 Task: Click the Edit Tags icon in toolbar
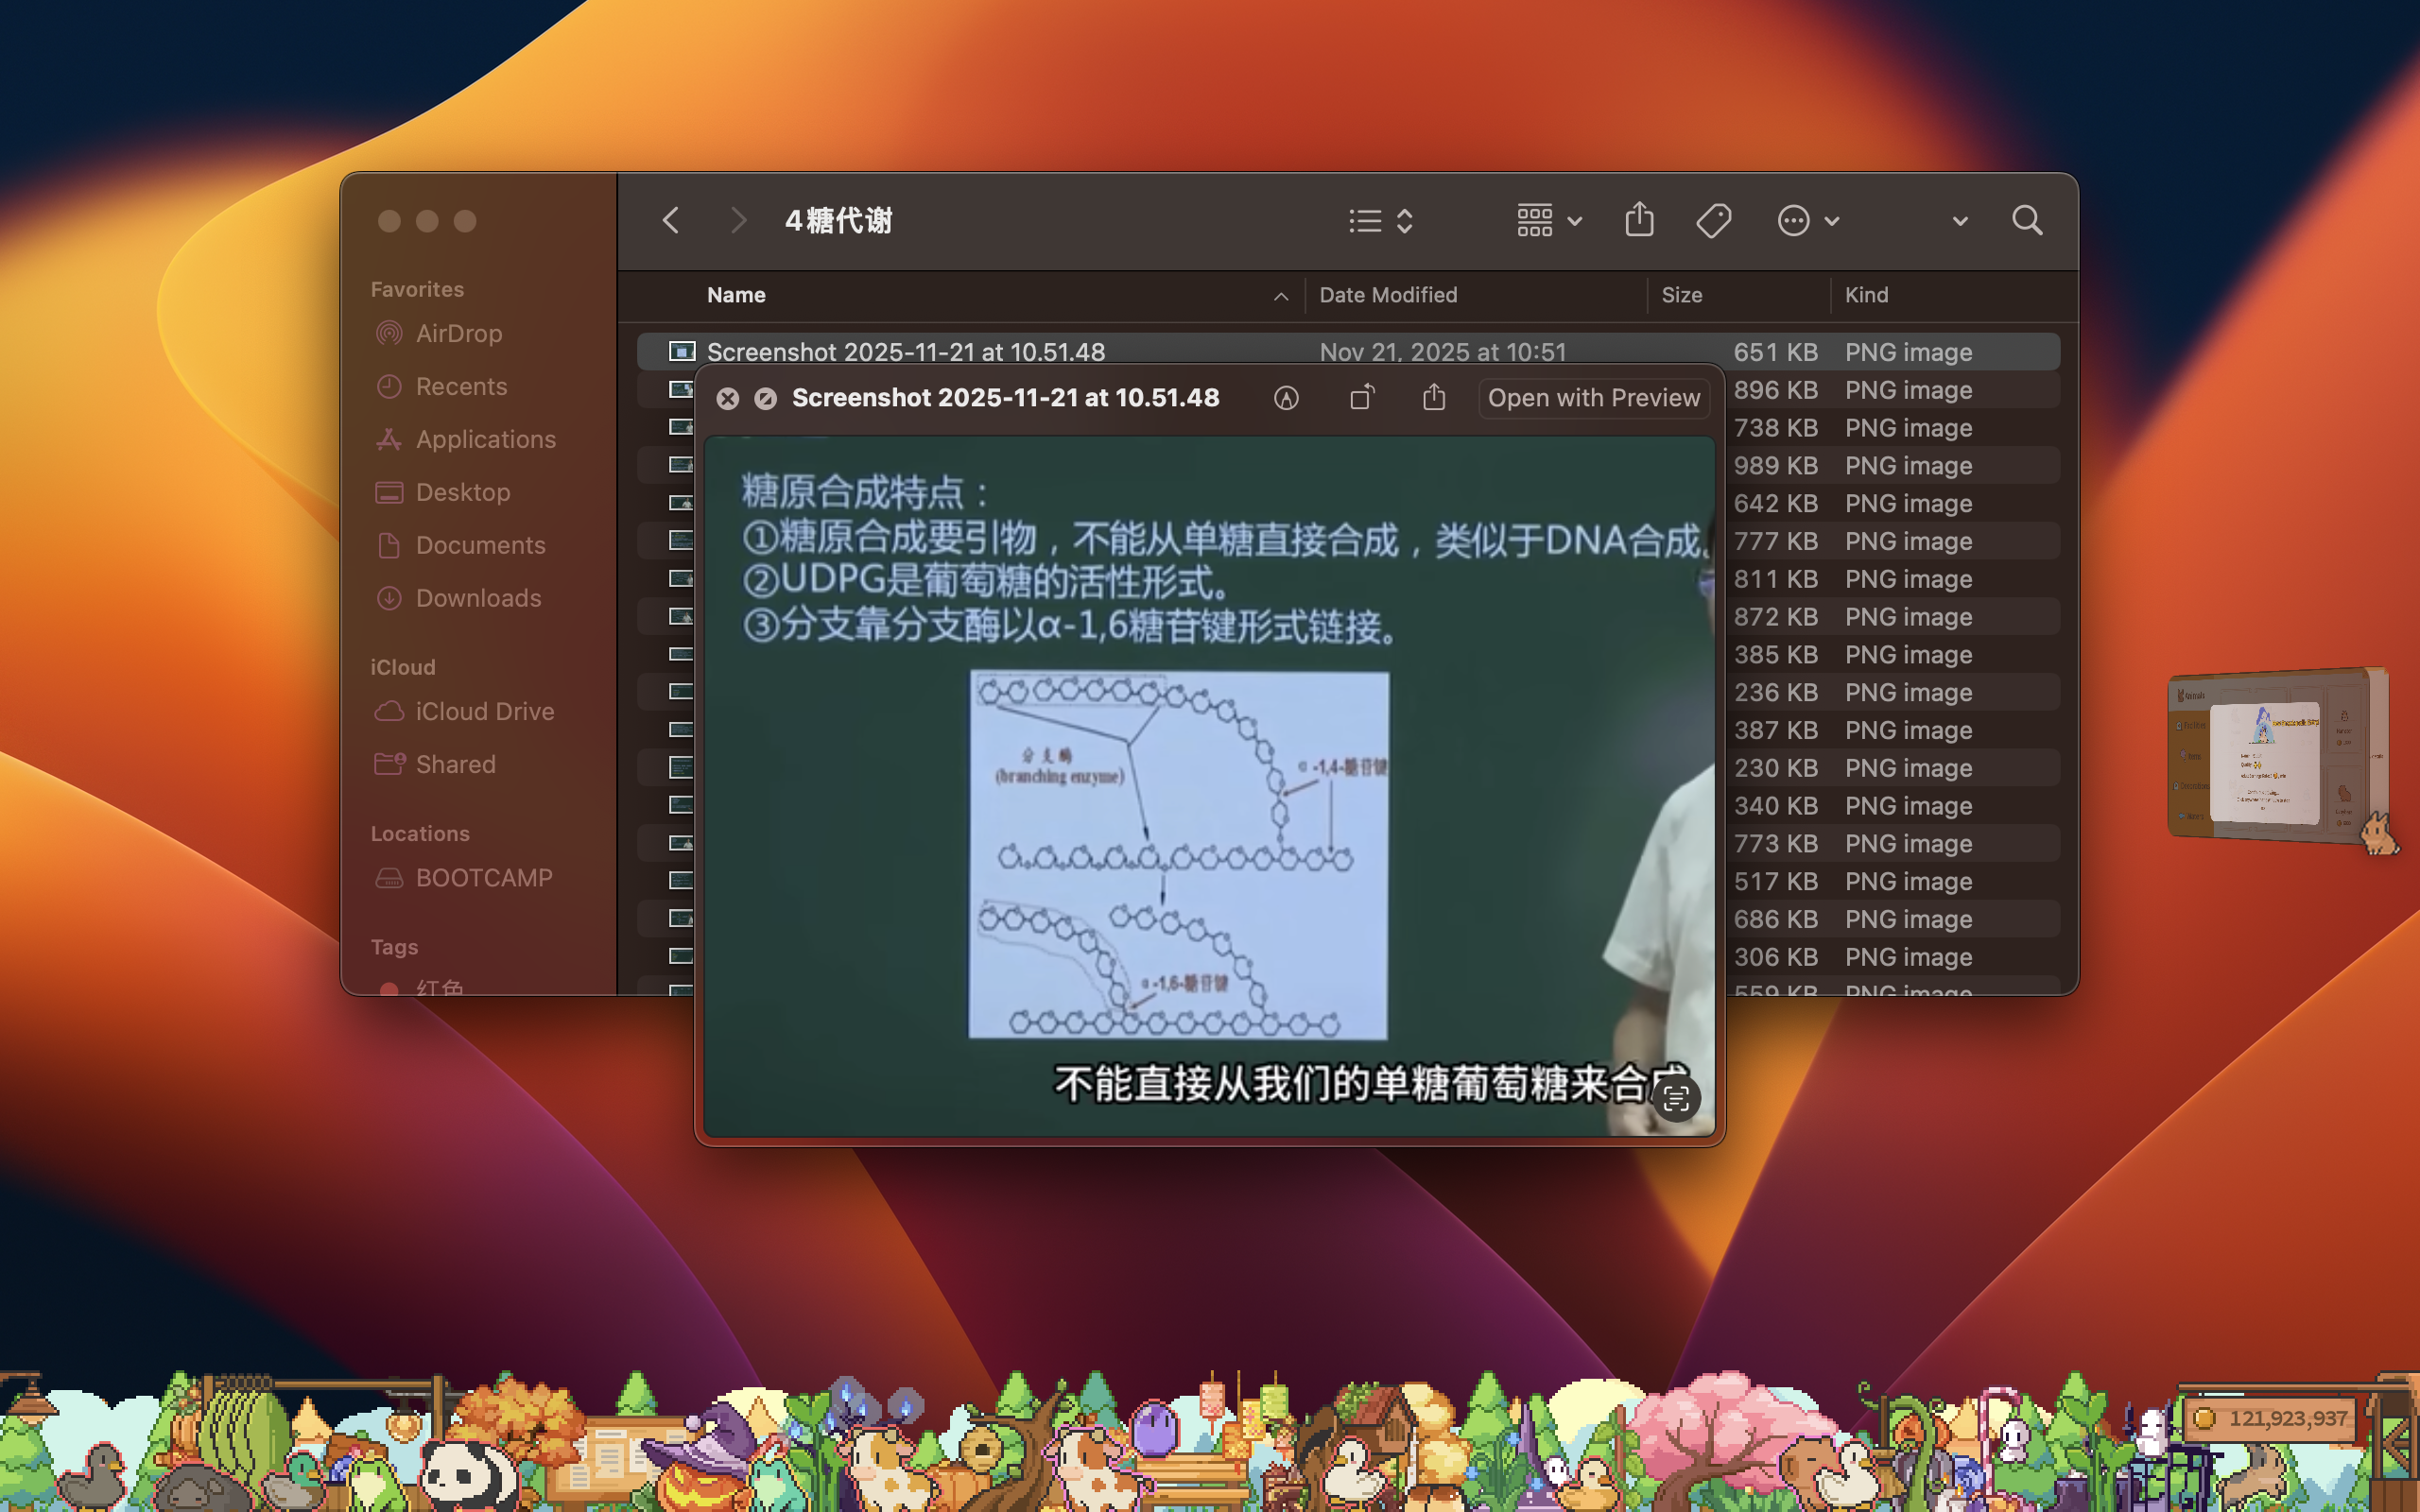[x=1713, y=220]
